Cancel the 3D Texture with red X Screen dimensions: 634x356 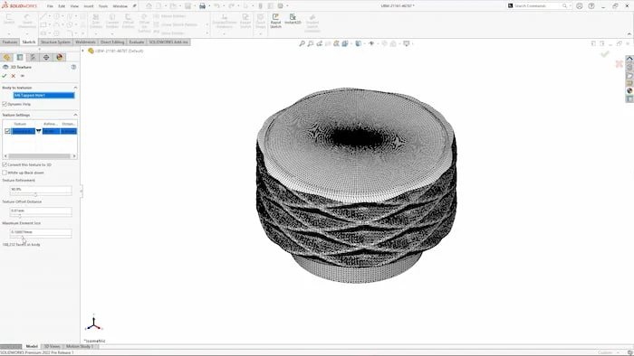(x=14, y=76)
